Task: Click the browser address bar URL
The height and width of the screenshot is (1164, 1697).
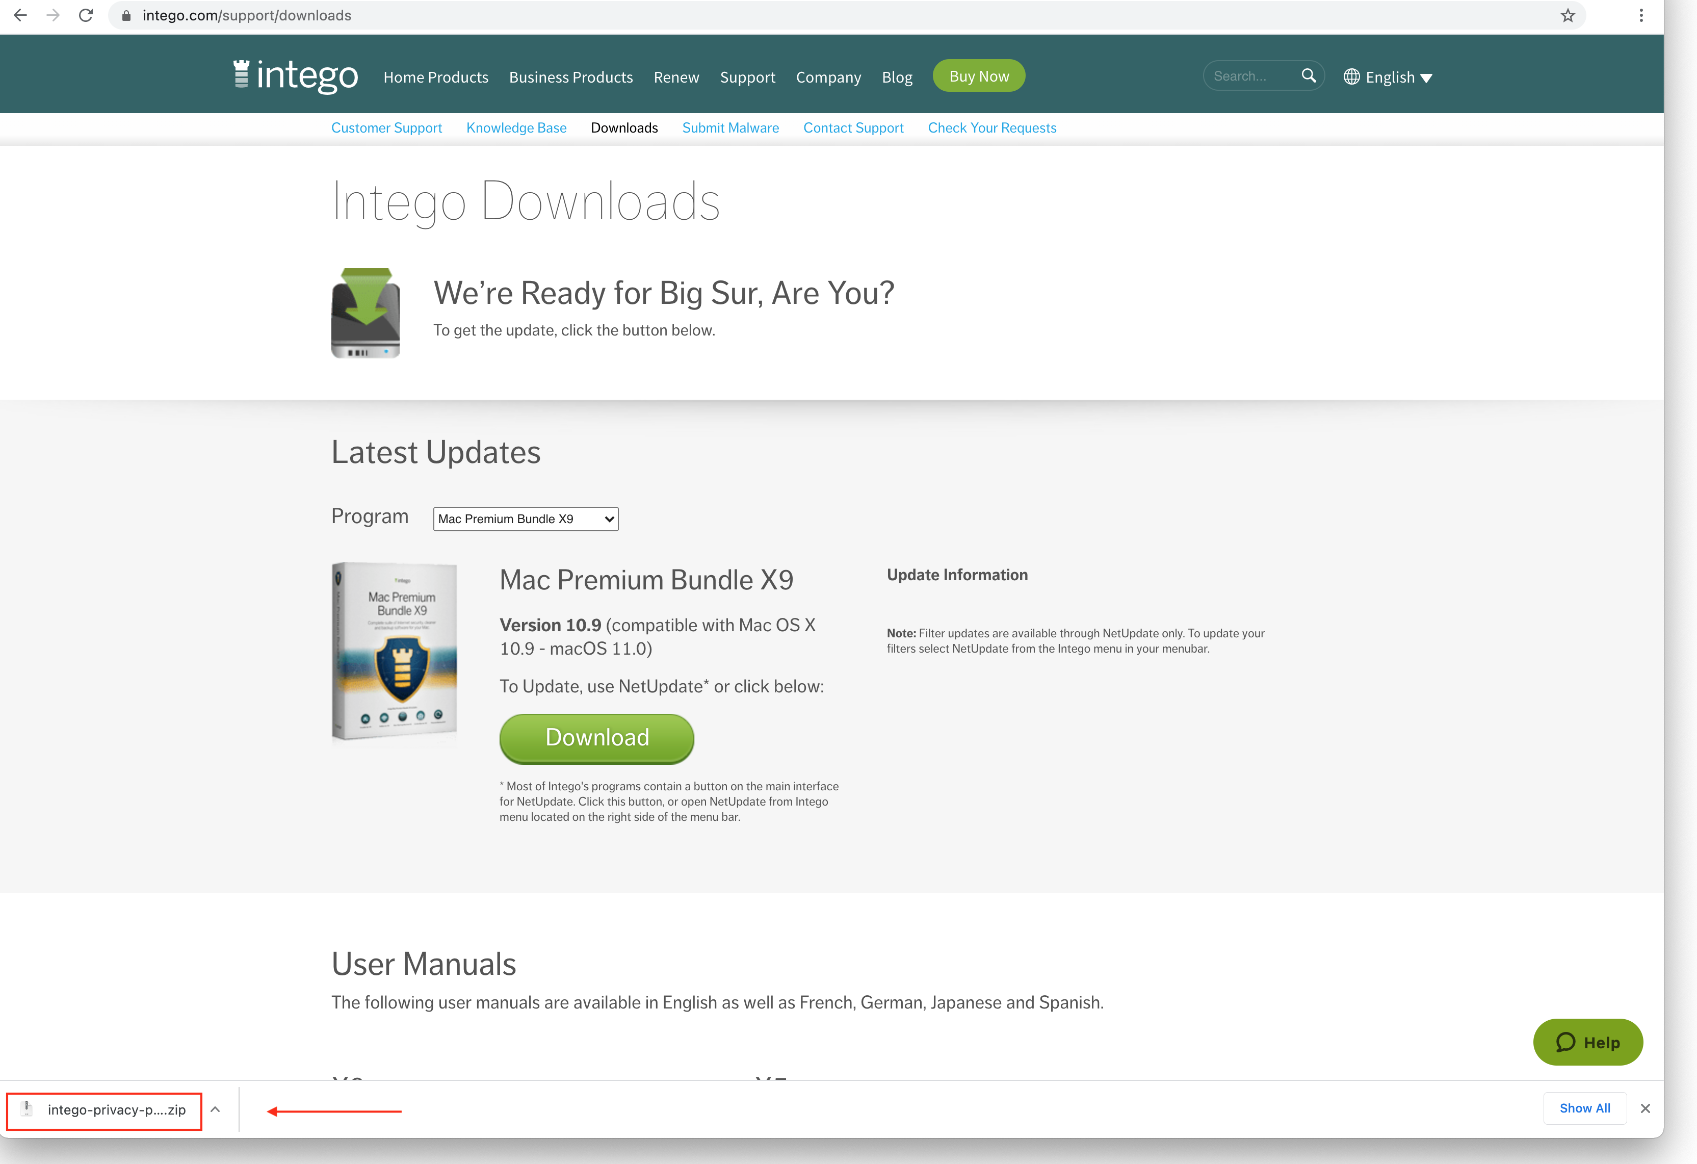Action: point(247,15)
